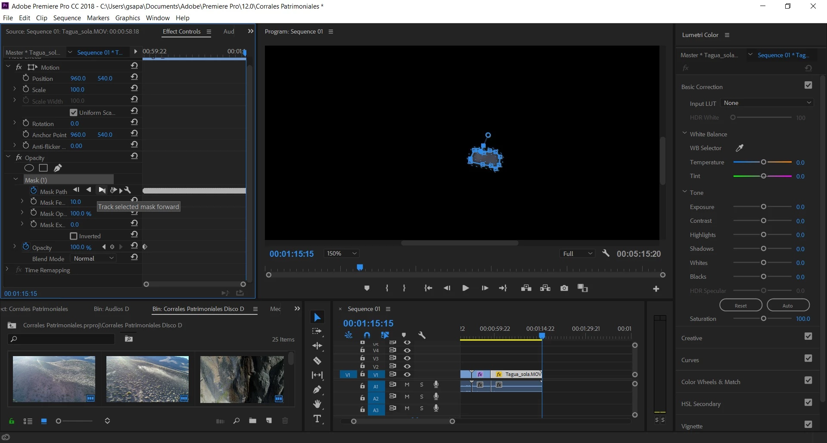Viewport: 827px width, 443px height.
Task: Open the Blend Mode dropdown
Action: [93, 258]
